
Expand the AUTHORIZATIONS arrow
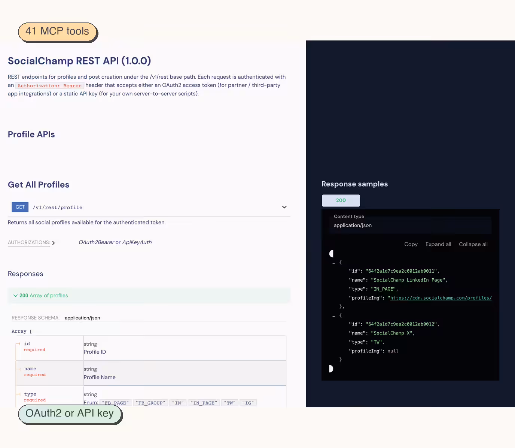[x=54, y=243]
